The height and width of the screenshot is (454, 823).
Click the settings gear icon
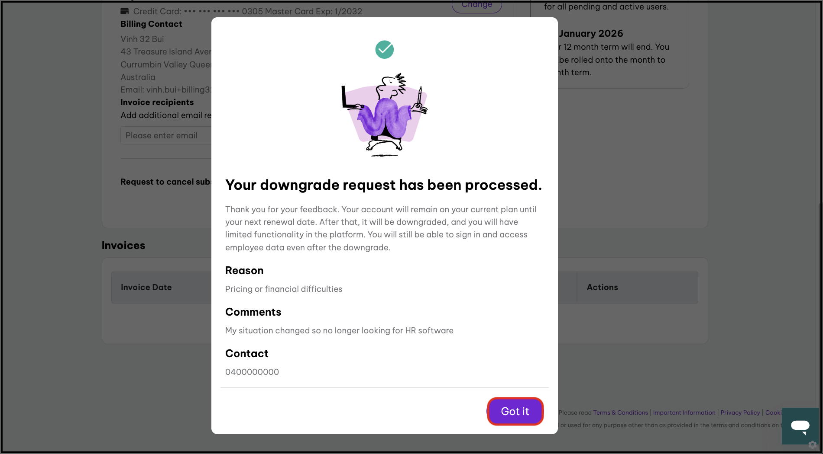813,444
